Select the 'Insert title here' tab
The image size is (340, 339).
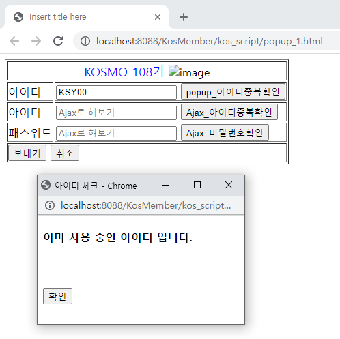(87, 17)
